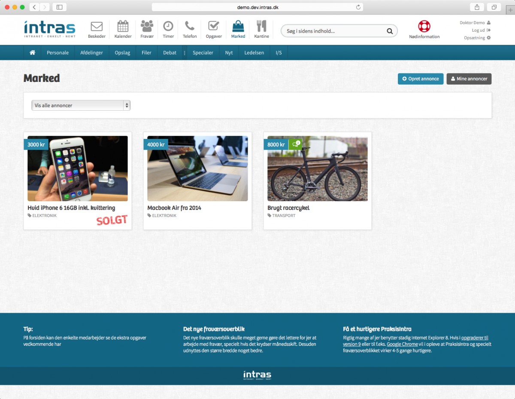Follow the 'Google Chrome' link in the footer
This screenshot has width=515, height=399.
click(403, 344)
